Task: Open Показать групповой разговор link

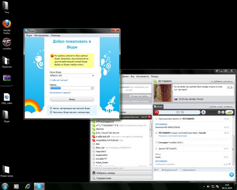Action: [173, 136]
